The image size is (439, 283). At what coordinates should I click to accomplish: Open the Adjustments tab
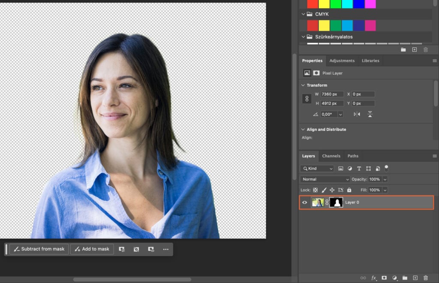[342, 60]
